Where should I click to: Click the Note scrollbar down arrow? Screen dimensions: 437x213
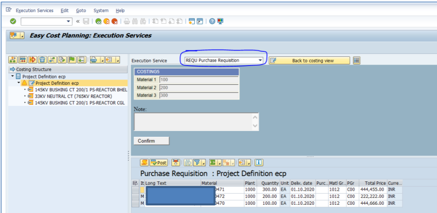point(255,126)
